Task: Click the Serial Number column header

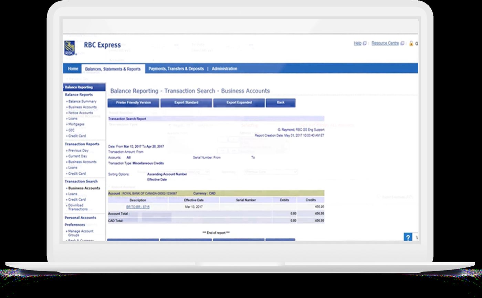Action: pos(246,200)
